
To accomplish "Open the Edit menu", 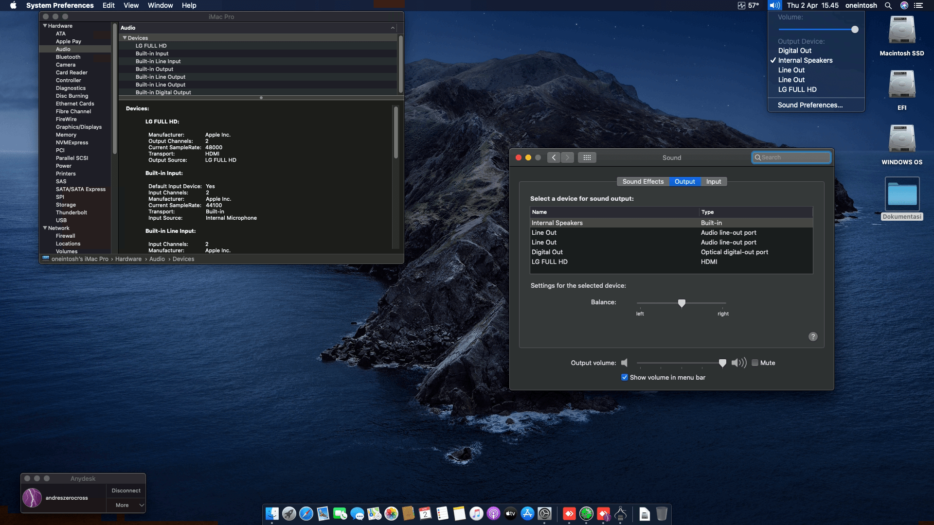I will (108, 5).
